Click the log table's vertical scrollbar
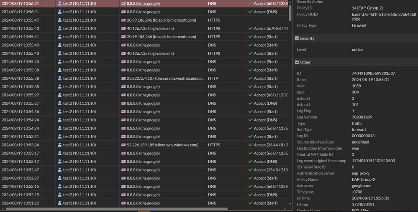The image size is (418, 212). (290, 13)
